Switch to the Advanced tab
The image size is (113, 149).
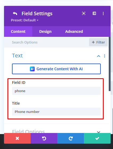(x=74, y=32)
